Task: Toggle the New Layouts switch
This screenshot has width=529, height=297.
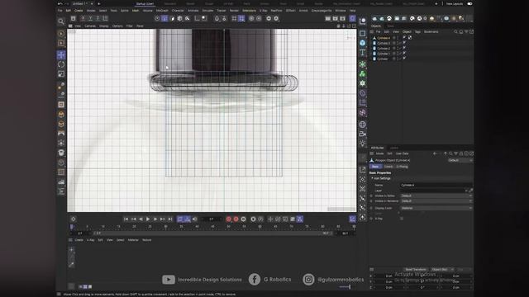Action: point(469,3)
